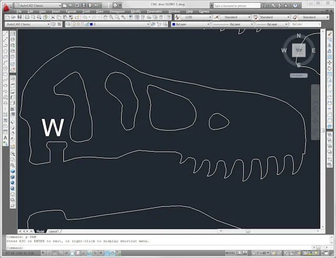
Task: Switch to the Layout1 tab
Action: click(x=54, y=231)
